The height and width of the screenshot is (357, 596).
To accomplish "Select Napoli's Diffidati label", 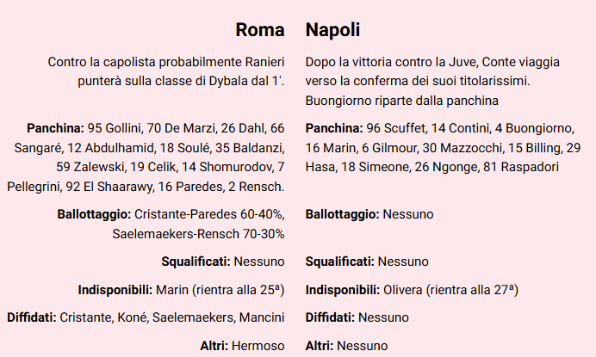I will (331, 317).
